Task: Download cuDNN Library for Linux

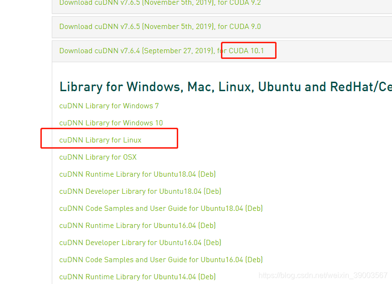Action: [100, 140]
